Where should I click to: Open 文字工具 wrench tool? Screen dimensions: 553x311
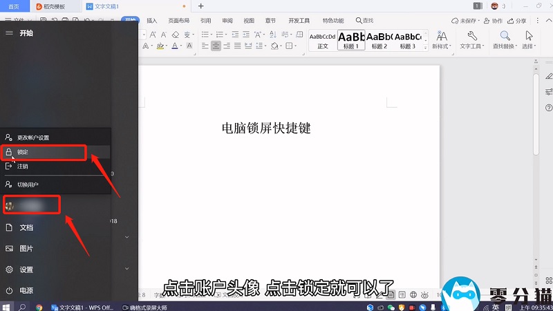474,36
